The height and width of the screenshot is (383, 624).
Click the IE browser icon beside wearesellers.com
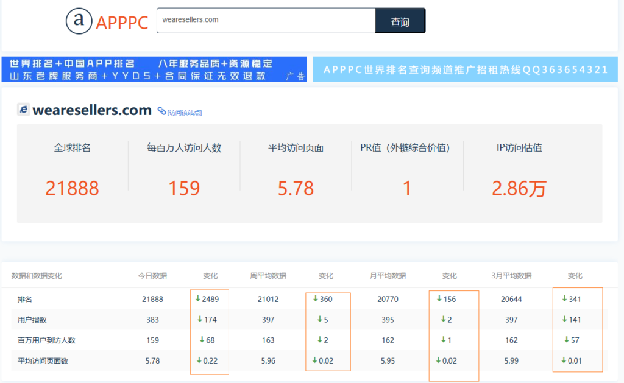click(x=24, y=110)
